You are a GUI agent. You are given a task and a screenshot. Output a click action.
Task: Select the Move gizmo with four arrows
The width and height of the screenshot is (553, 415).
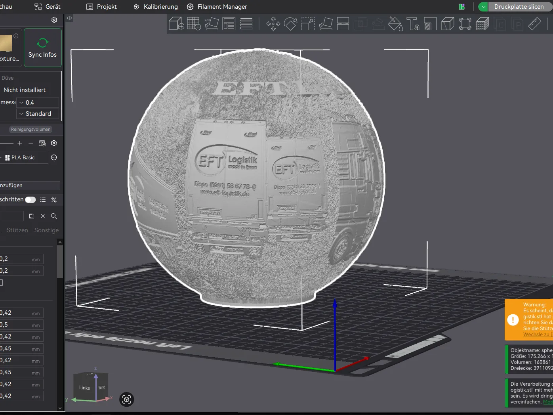click(x=273, y=24)
